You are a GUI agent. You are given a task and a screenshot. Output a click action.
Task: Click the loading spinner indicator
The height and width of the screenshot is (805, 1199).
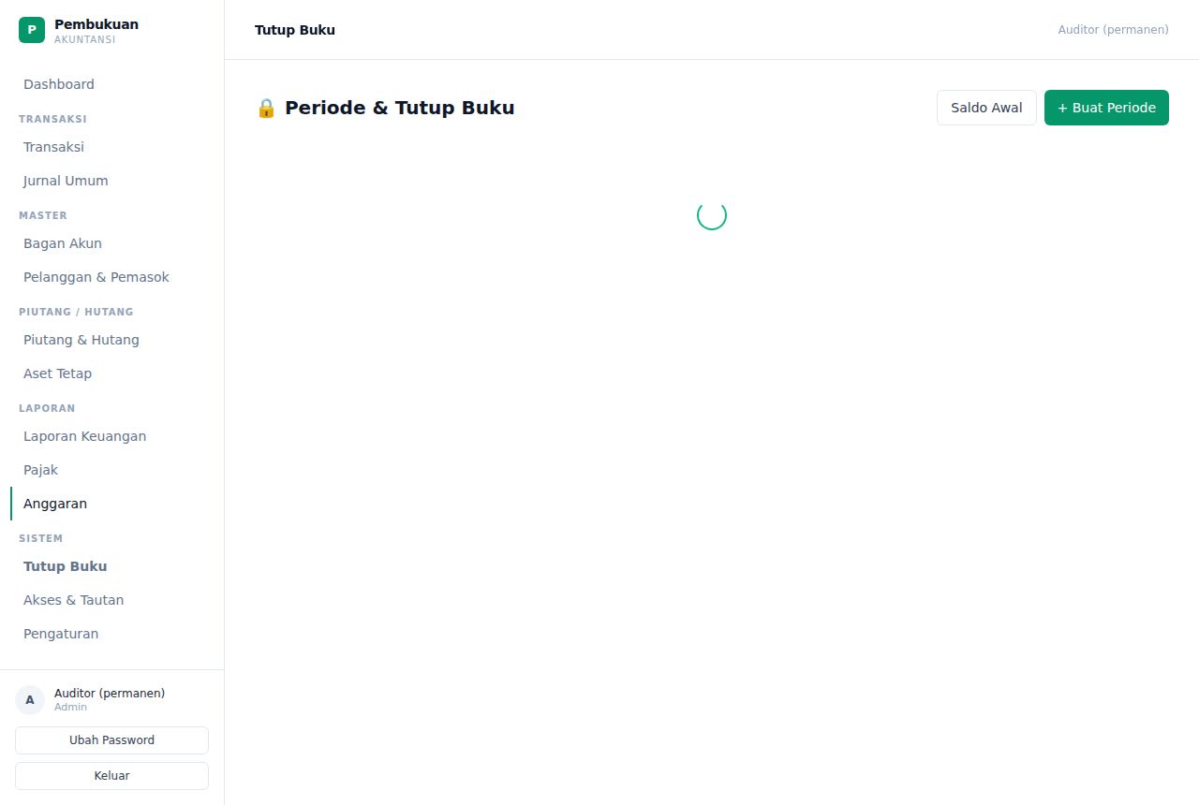(x=712, y=215)
